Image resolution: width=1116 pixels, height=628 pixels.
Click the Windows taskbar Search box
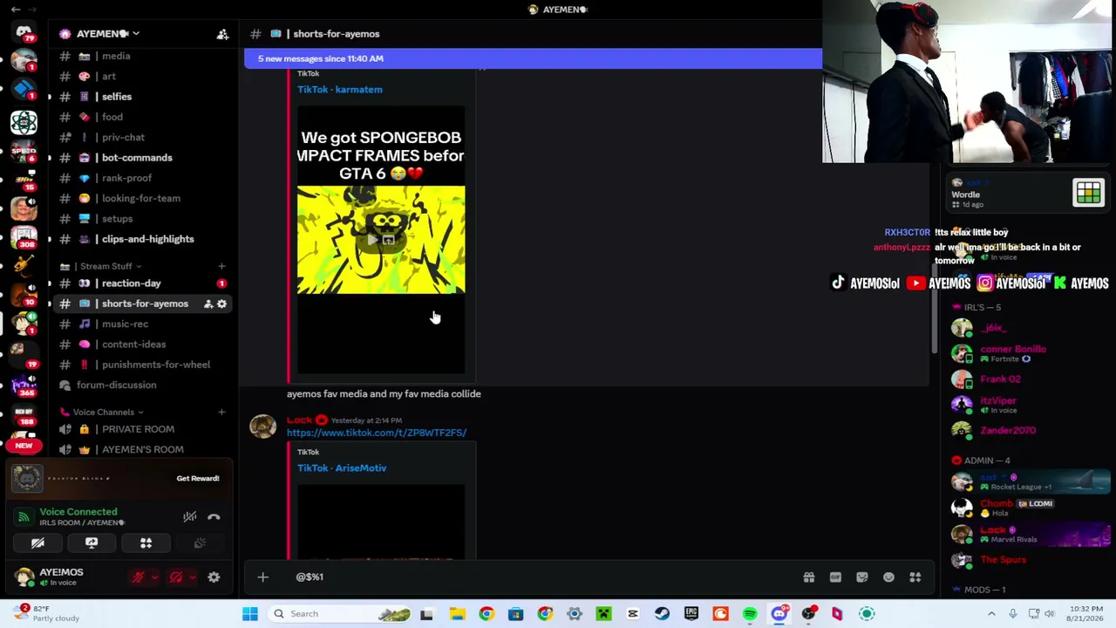[337, 614]
